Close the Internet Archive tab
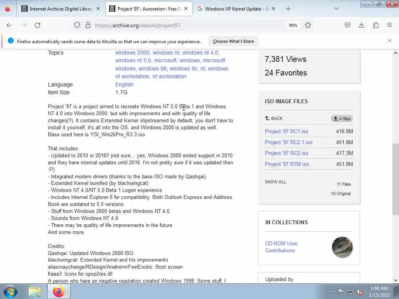This screenshot has width=399, height=299. pos(98,9)
